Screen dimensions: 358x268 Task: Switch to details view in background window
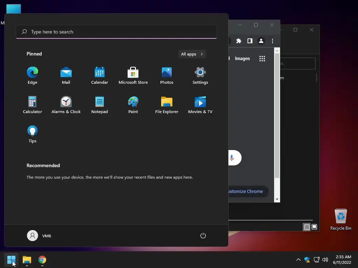(x=307, y=227)
